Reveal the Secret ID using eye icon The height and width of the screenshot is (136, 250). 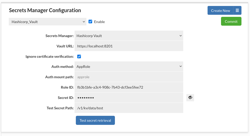click(x=190, y=98)
